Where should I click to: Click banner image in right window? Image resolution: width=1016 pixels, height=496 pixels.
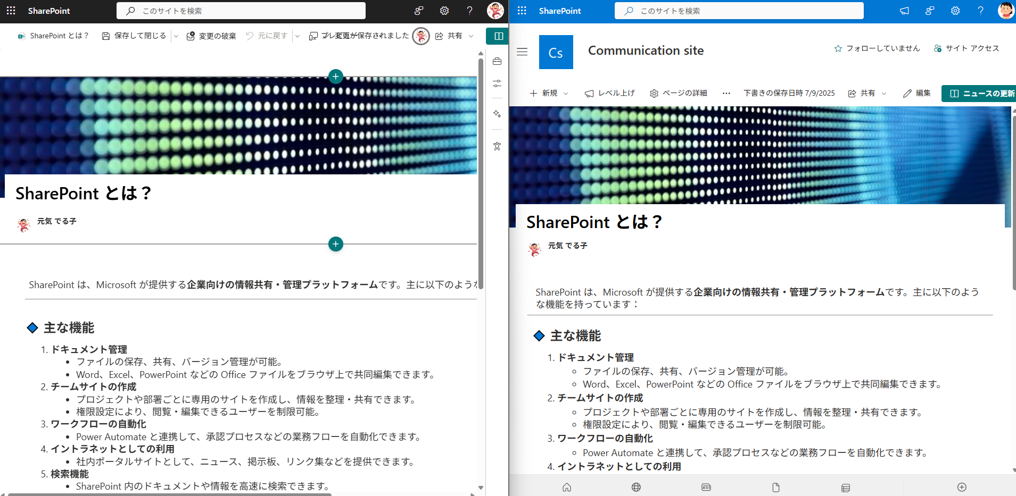[760, 155]
